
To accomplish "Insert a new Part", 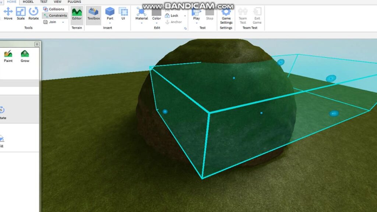I will (110, 14).
